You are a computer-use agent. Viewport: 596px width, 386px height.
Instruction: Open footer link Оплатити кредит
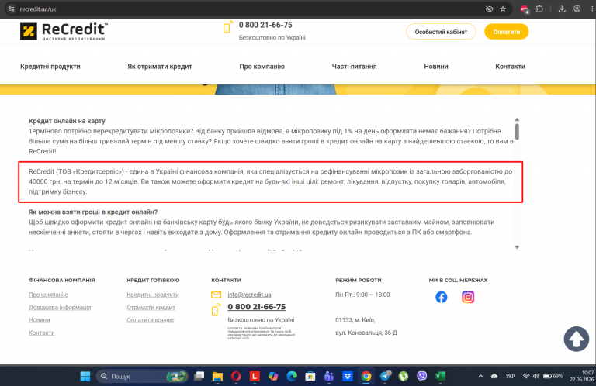pos(151,320)
